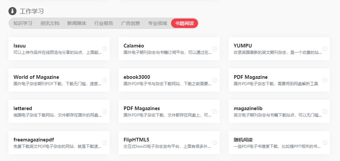Open the 随机阅读 title link

pyautogui.click(x=243, y=139)
